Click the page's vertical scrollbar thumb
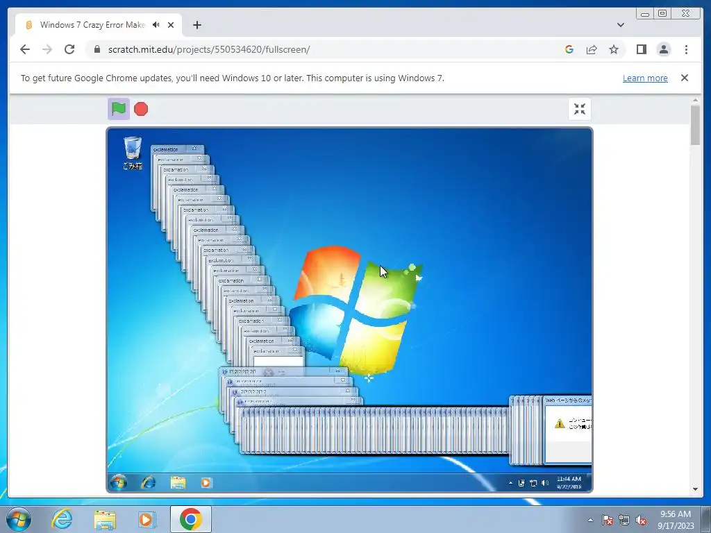Image resolution: width=711 pixels, height=533 pixels. tap(696, 125)
